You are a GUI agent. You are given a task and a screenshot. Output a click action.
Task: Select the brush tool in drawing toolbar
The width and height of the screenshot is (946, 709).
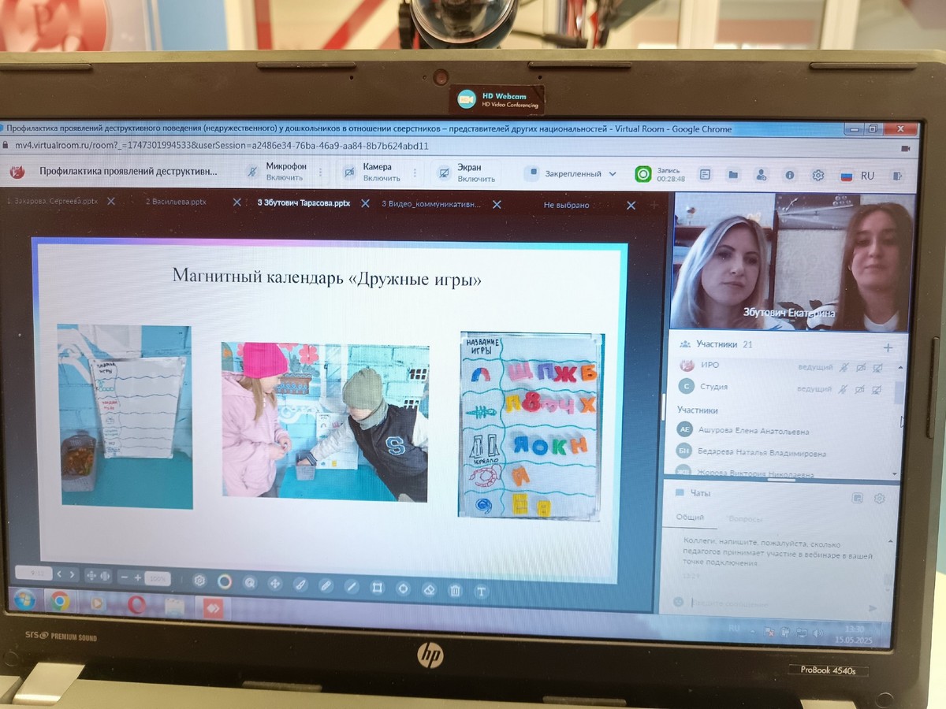tap(300, 585)
